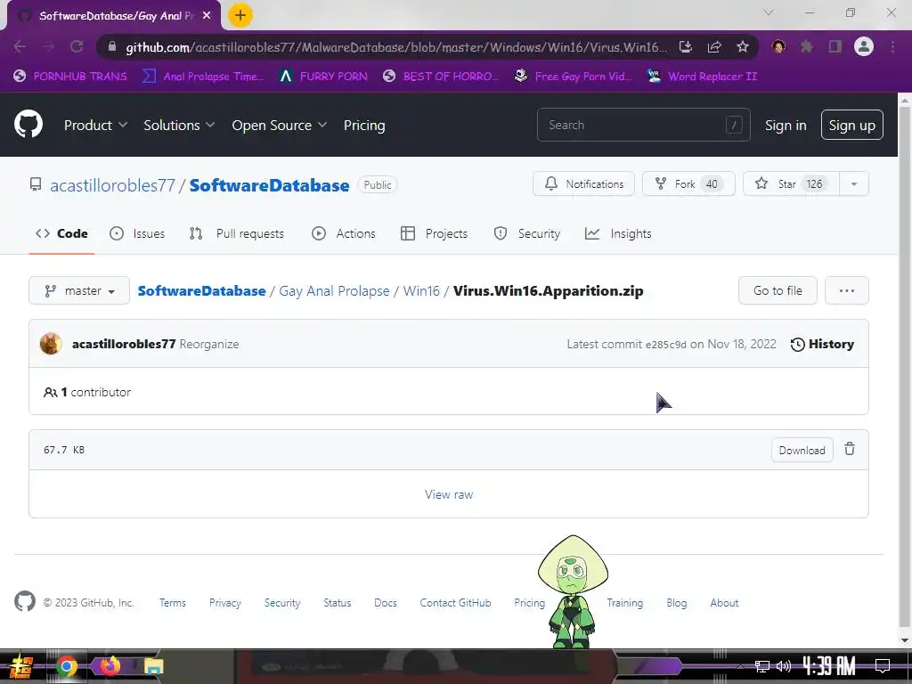The image size is (912, 684).
Task: Click the install app icon in address bar
Action: point(686,46)
